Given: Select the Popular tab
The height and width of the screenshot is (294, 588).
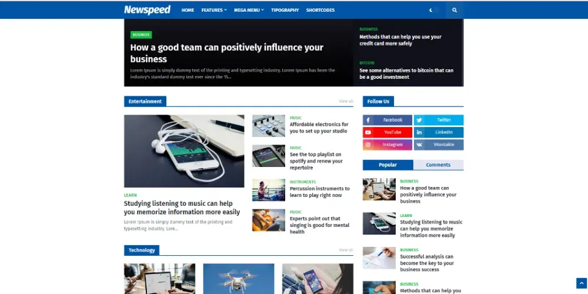Looking at the screenshot, I should (x=387, y=165).
